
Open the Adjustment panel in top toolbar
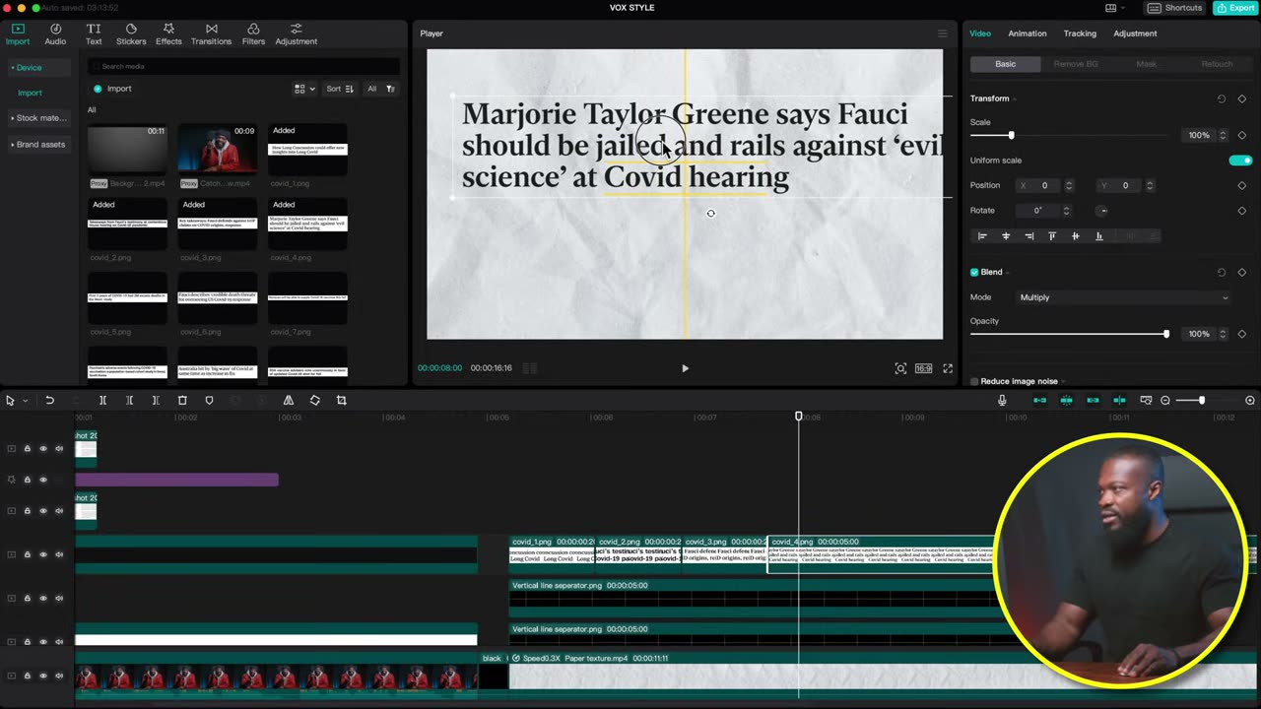296,34
